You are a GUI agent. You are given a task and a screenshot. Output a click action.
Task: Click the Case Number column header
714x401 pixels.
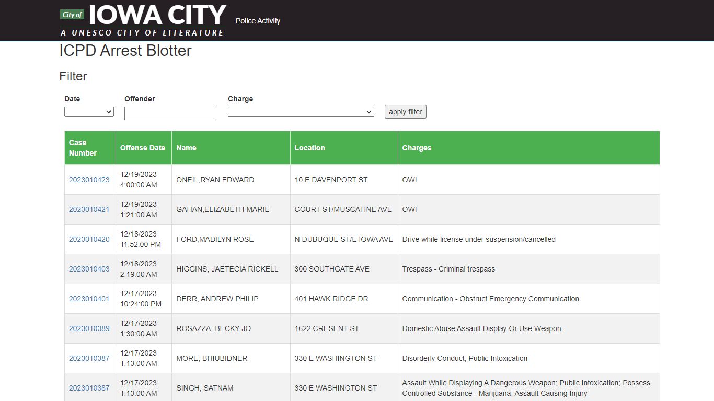pyautogui.click(x=90, y=148)
